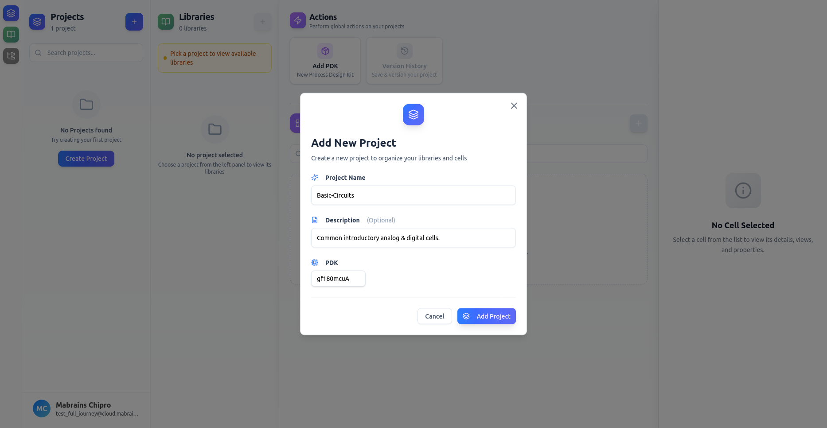This screenshot has width=827, height=428.
Task: Click the Actions lightning bolt icon
Action: point(298,20)
